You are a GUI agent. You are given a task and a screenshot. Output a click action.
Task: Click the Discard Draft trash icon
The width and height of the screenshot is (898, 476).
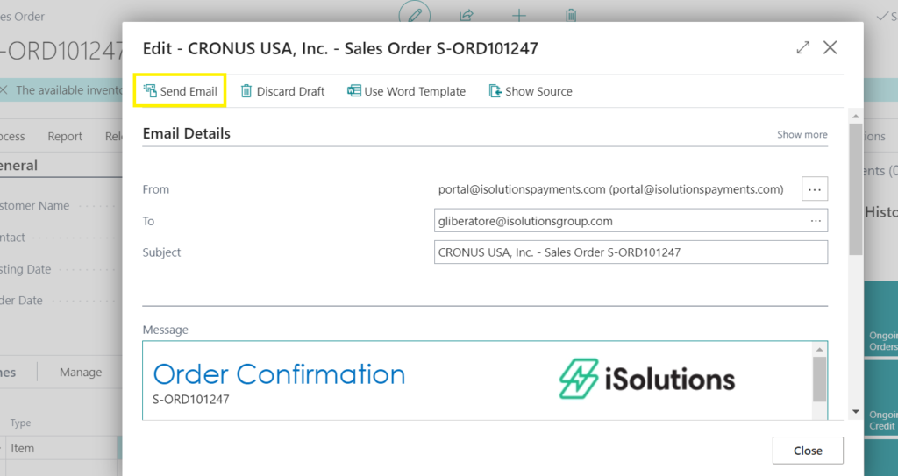click(x=246, y=91)
